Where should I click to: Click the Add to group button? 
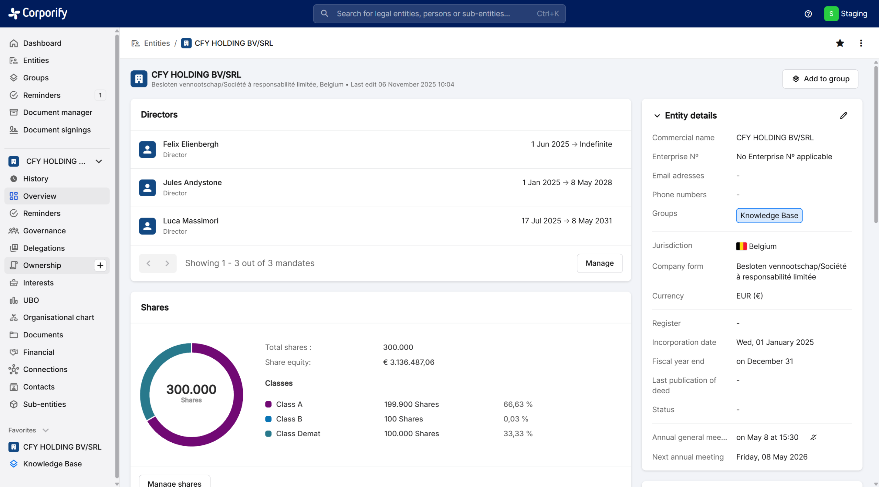(820, 79)
